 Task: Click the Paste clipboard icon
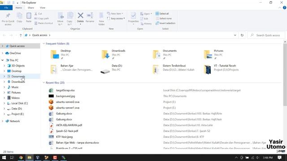29,16
